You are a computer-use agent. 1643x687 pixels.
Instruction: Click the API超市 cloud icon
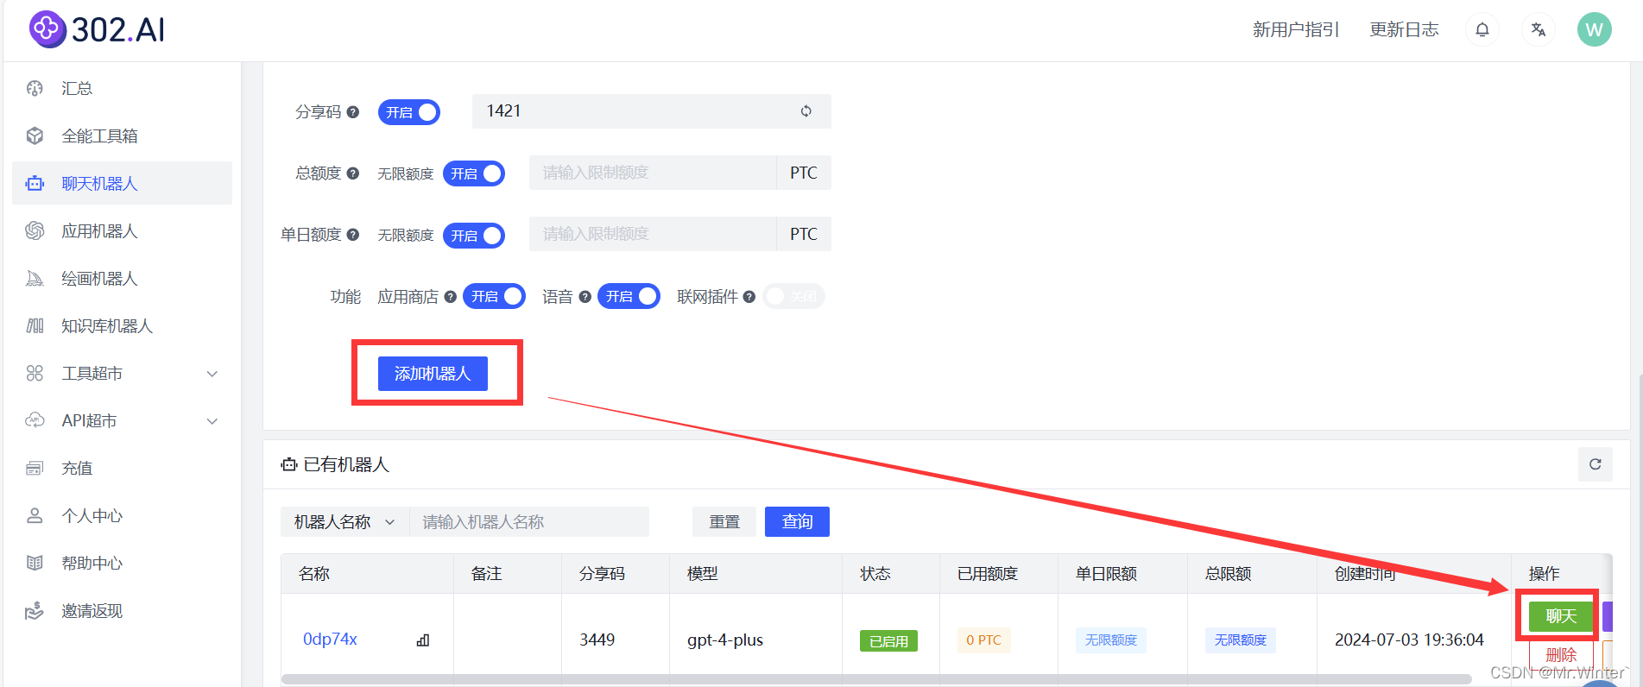point(35,420)
